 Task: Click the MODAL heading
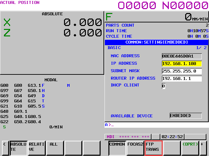pyautogui.click(x=51, y=80)
